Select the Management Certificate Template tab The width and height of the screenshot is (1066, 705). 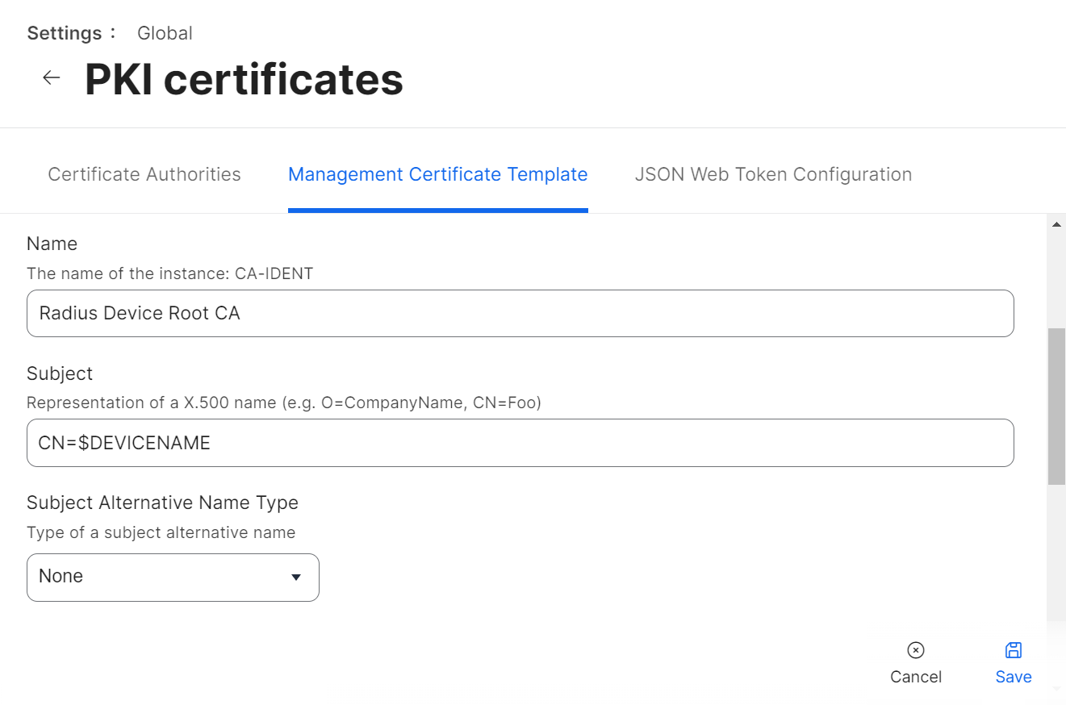[437, 174]
